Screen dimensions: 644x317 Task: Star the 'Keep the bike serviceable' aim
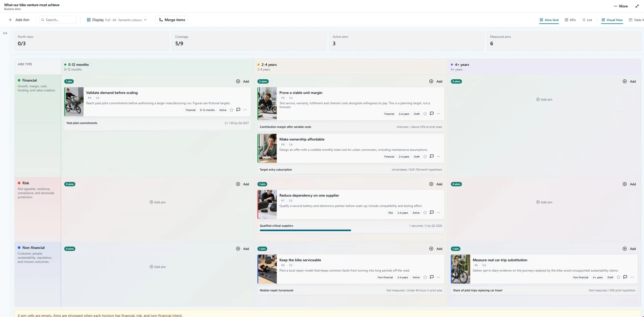pyautogui.click(x=425, y=277)
